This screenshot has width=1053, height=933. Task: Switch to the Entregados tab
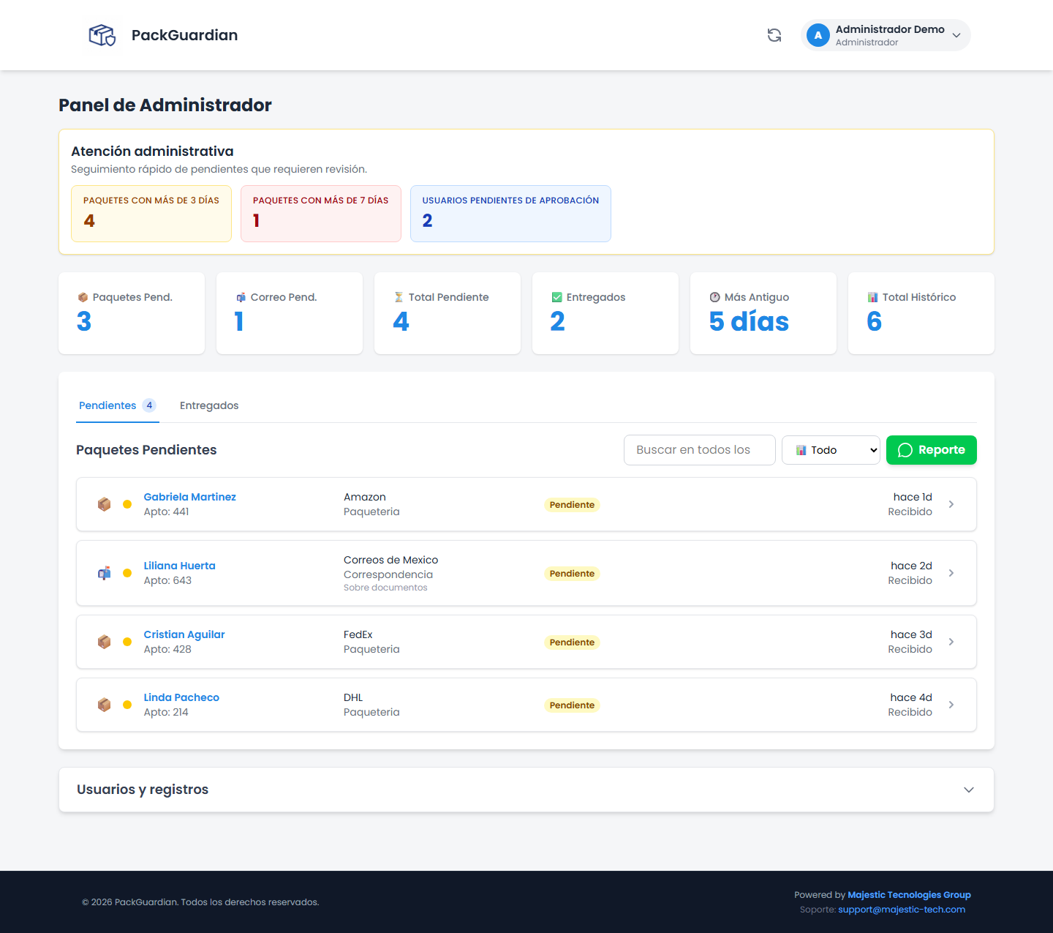coord(208,405)
